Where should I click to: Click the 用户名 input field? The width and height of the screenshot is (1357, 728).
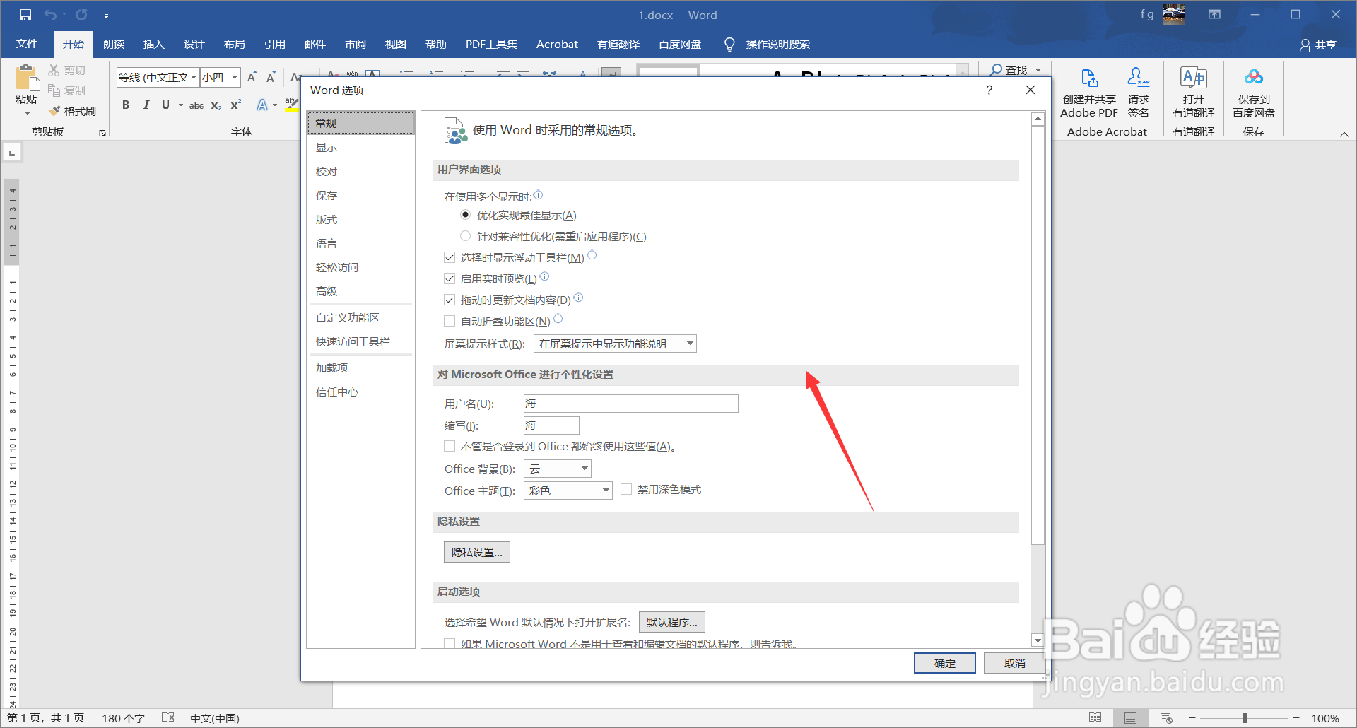click(630, 404)
